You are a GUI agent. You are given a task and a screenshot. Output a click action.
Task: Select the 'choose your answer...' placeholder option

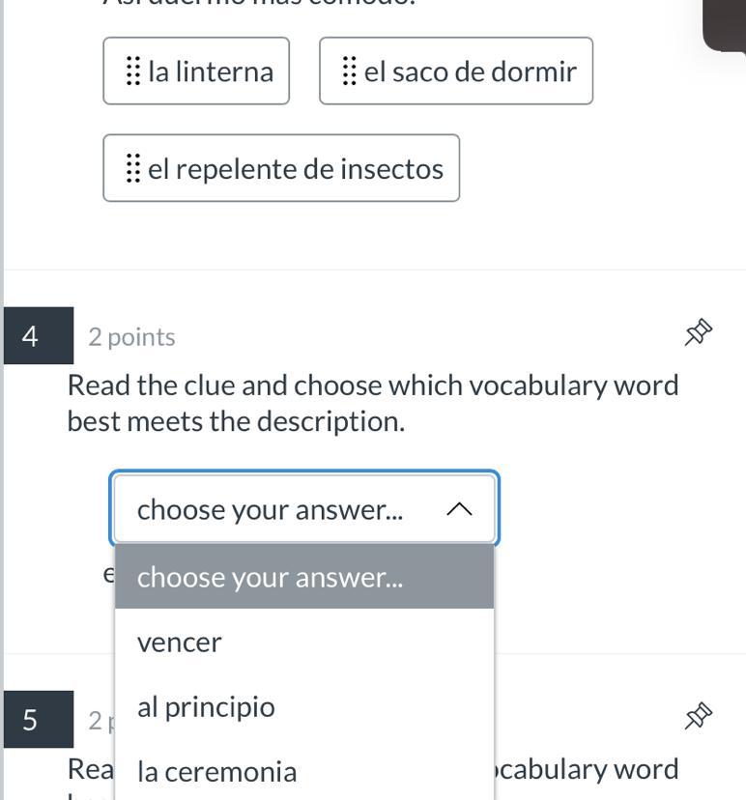coord(271,578)
